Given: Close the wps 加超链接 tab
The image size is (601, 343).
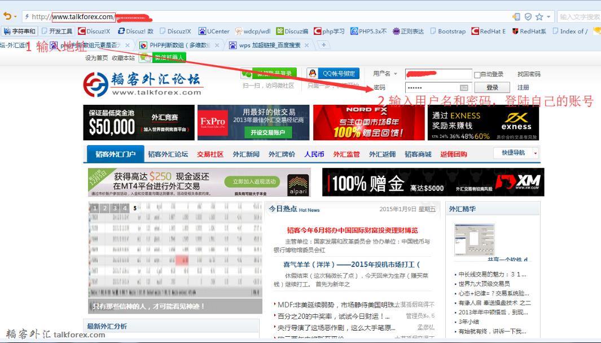Looking at the screenshot, I should 306,45.
